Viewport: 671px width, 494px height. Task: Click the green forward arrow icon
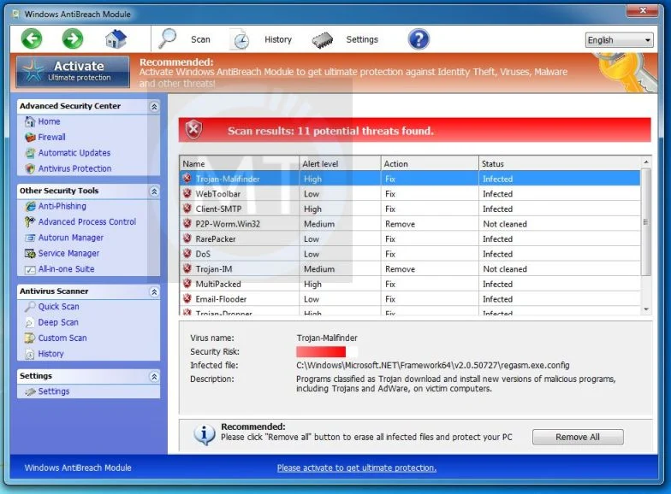click(73, 39)
